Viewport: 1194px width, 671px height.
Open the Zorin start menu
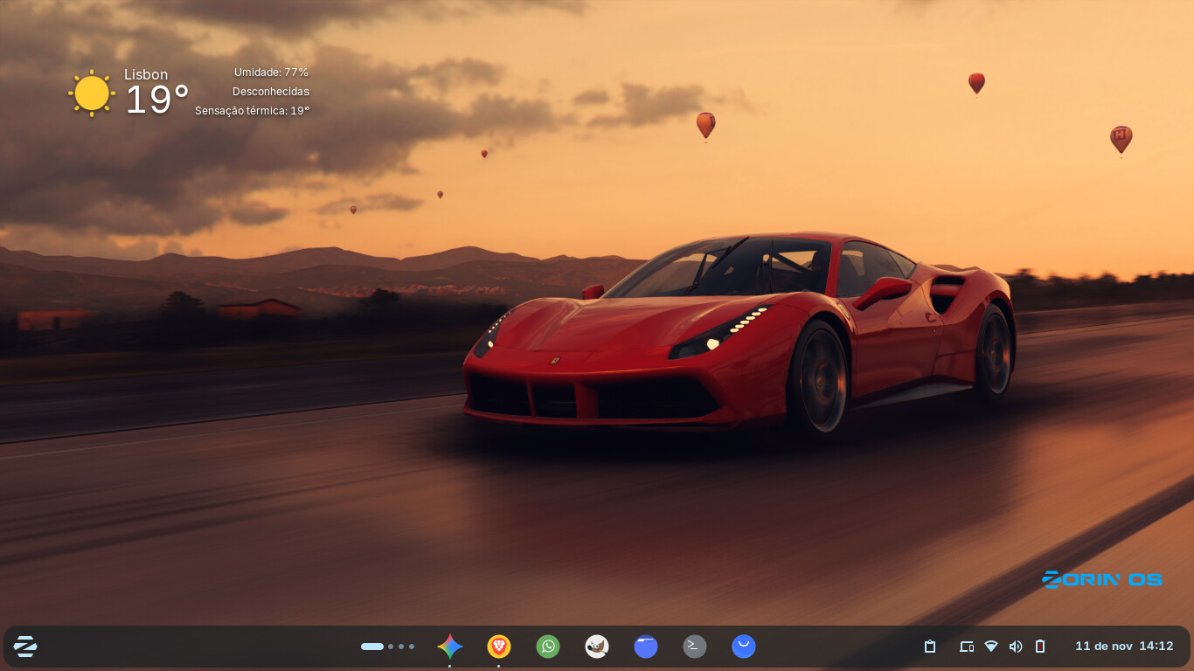click(x=25, y=647)
